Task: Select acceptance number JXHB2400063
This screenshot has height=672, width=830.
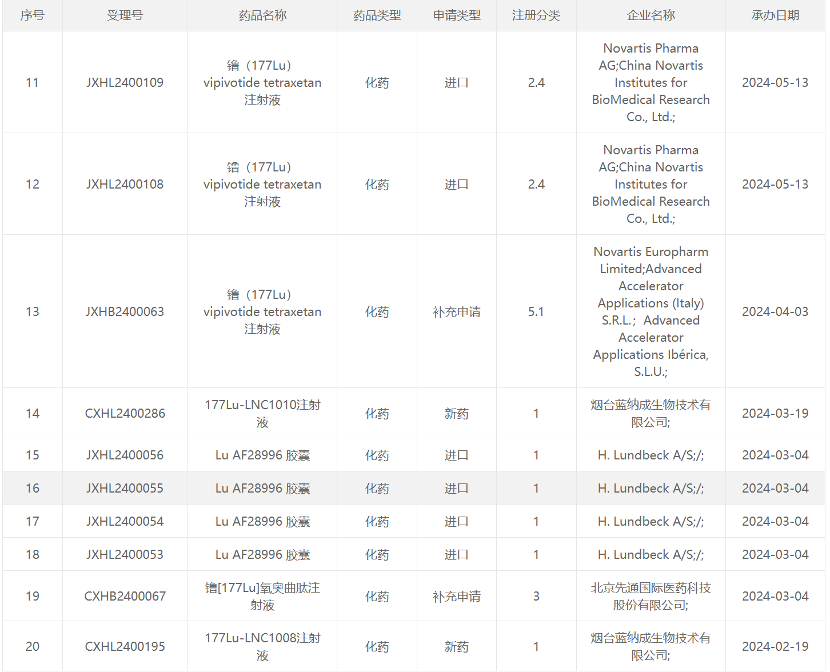Action: click(x=125, y=311)
